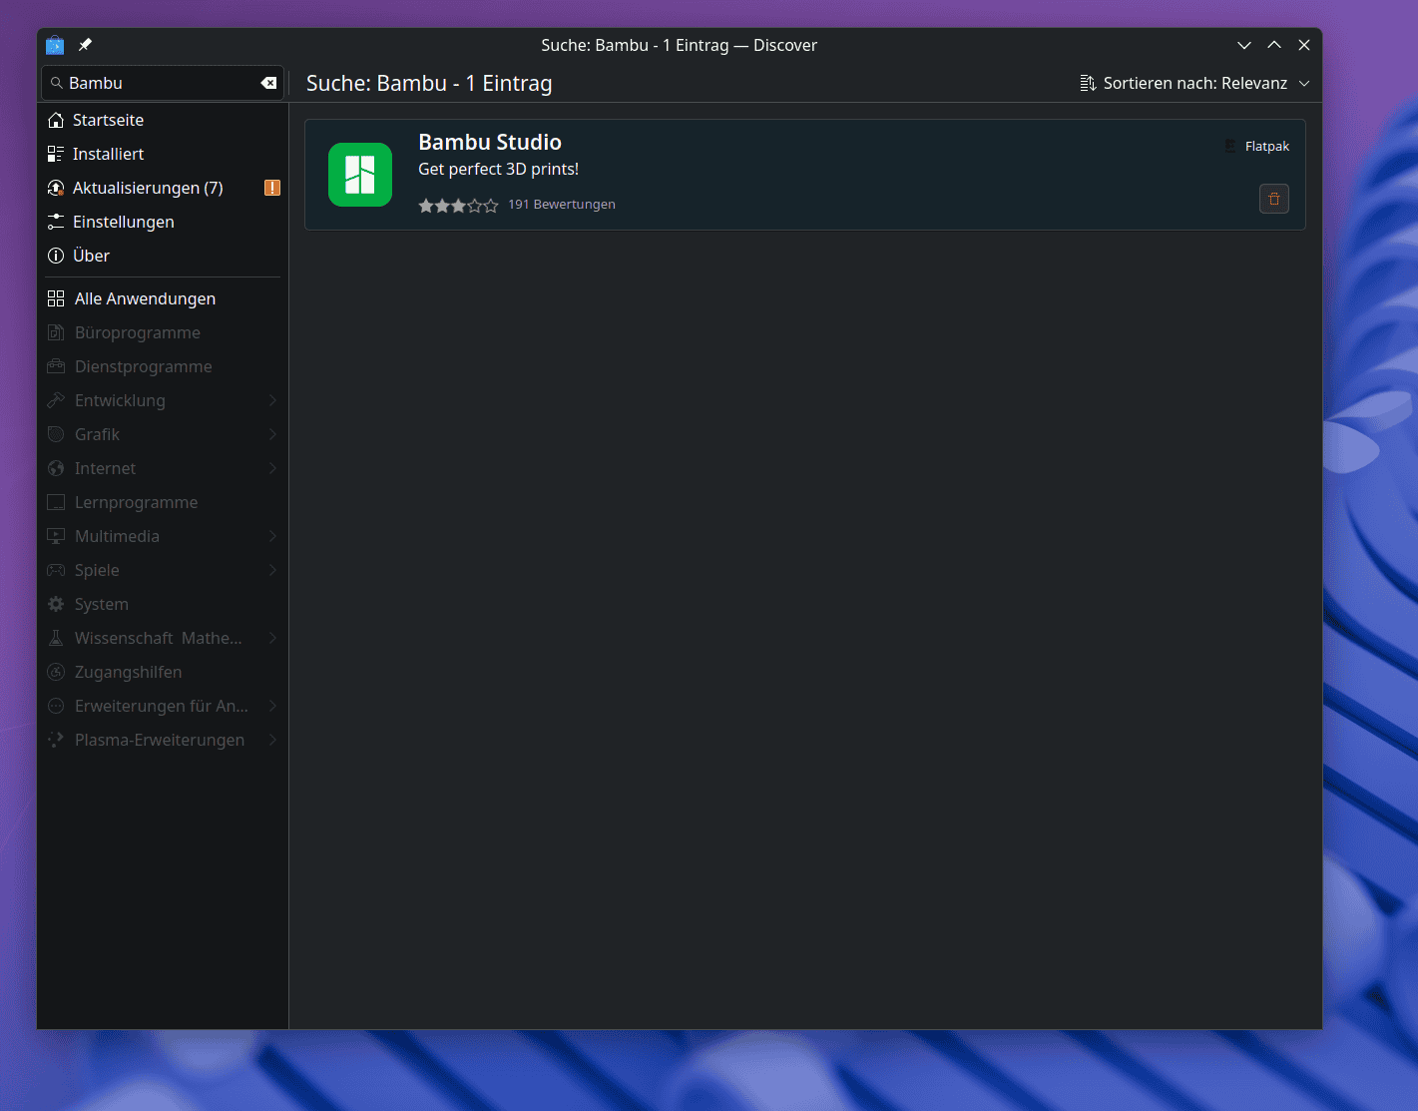Expand Spiele subcategories arrow
The width and height of the screenshot is (1418, 1111).
coord(272,570)
